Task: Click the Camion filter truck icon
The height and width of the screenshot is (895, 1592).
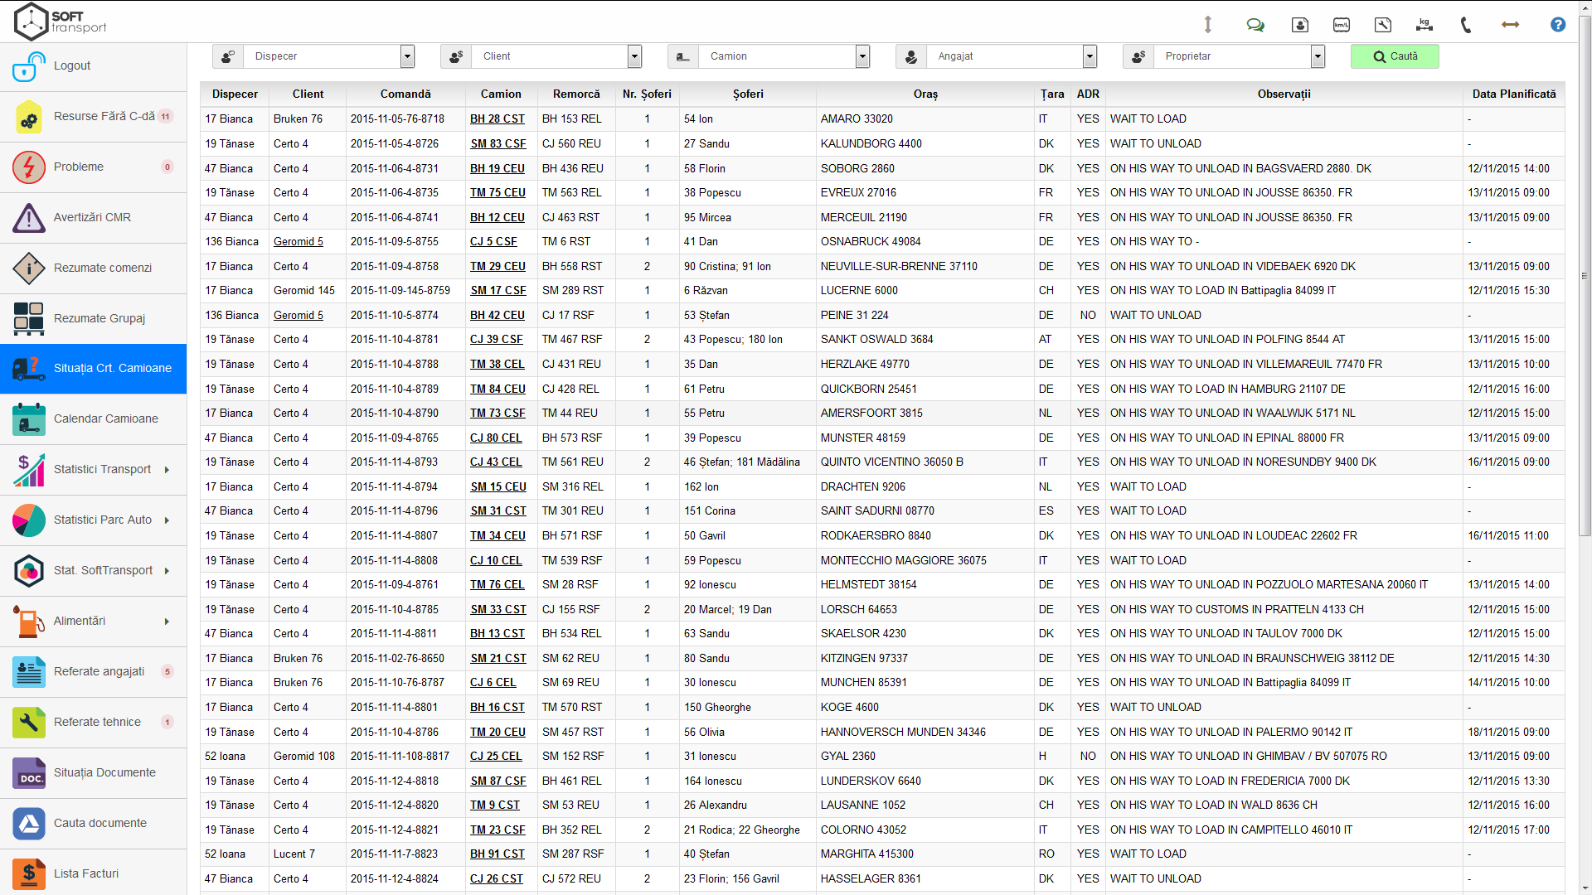Action: pyautogui.click(x=682, y=56)
